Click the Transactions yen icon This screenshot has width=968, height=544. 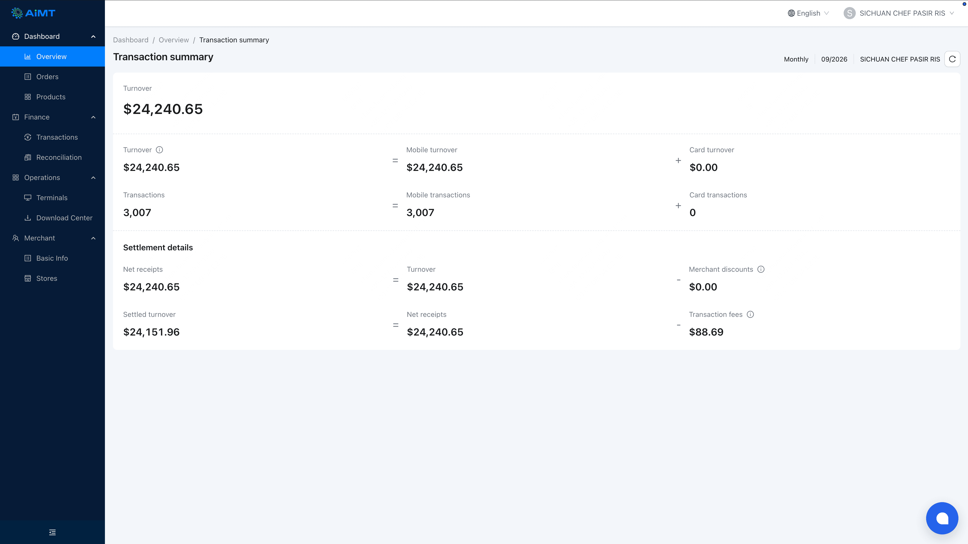[x=27, y=137]
